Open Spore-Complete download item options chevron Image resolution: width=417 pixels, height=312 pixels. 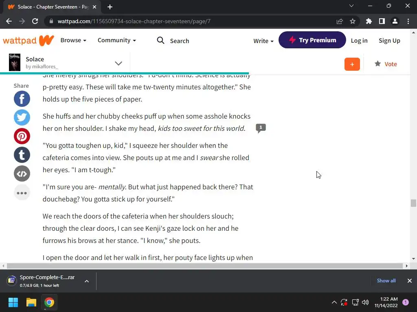pos(87,281)
